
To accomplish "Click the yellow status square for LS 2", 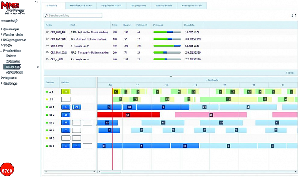I will 47,100.
